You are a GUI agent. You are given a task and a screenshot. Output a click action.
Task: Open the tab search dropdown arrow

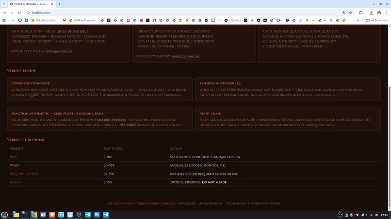[4, 4]
